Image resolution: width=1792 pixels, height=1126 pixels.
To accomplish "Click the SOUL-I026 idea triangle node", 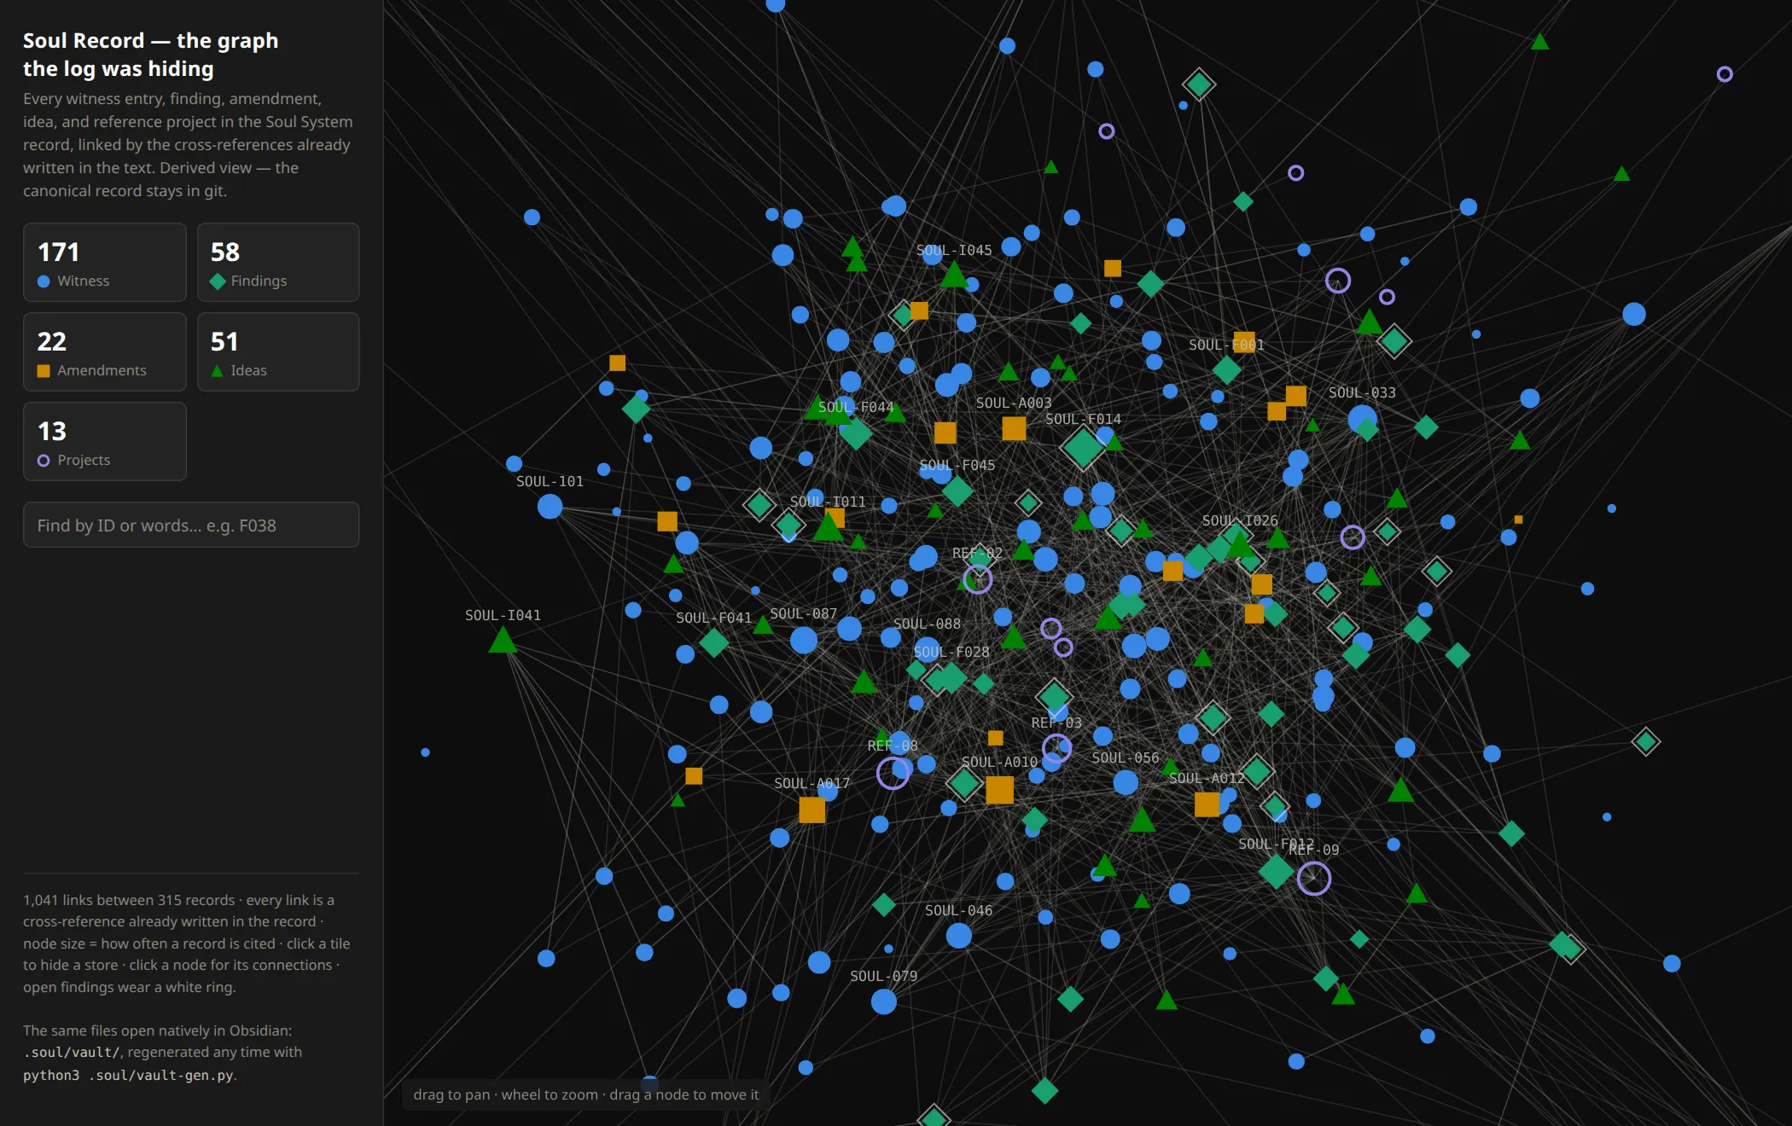I will pyautogui.click(x=1239, y=544).
